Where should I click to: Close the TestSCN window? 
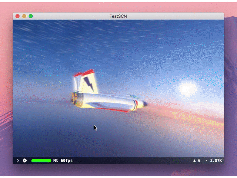pos(17,16)
